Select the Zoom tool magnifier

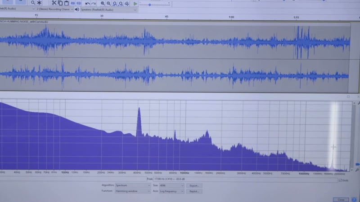pos(33,3)
